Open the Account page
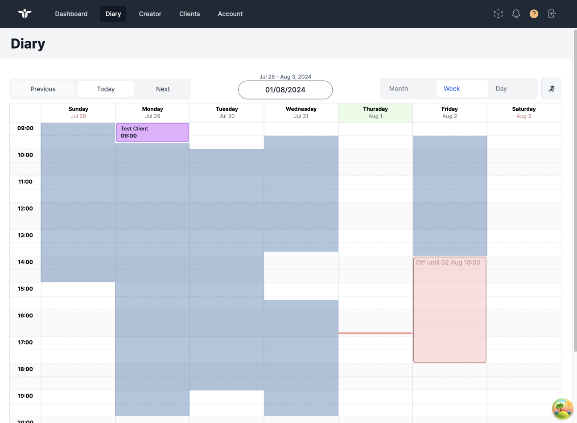This screenshot has width=577, height=423. (230, 14)
